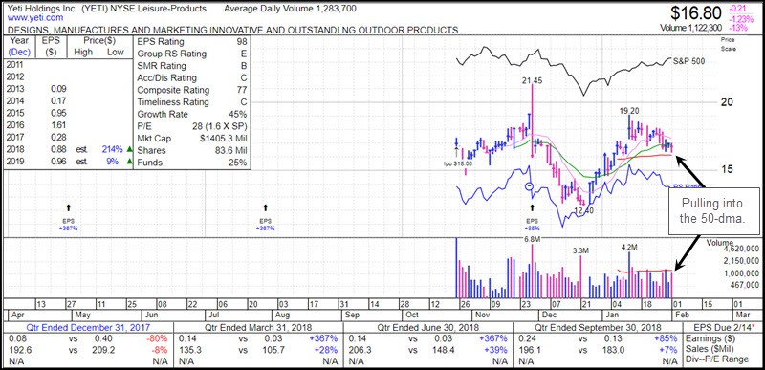
Task: Select the 2019 estimated EPS 0.96
Action: [x=57, y=162]
